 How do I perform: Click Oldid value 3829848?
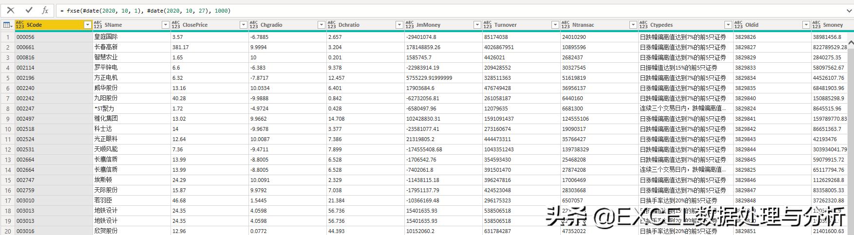tap(772, 200)
